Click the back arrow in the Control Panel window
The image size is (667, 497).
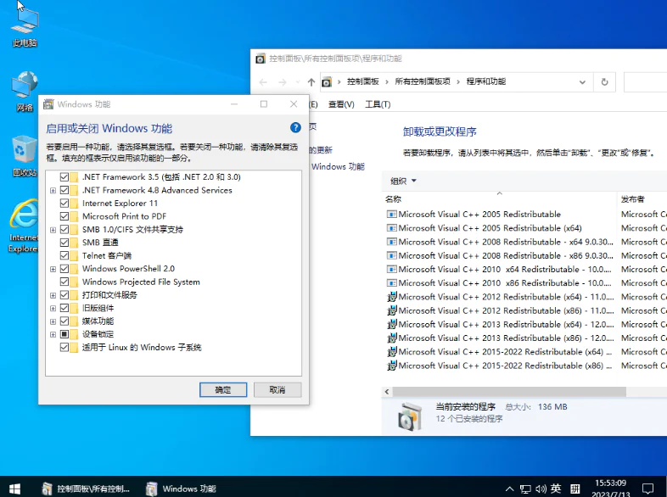pyautogui.click(x=263, y=82)
